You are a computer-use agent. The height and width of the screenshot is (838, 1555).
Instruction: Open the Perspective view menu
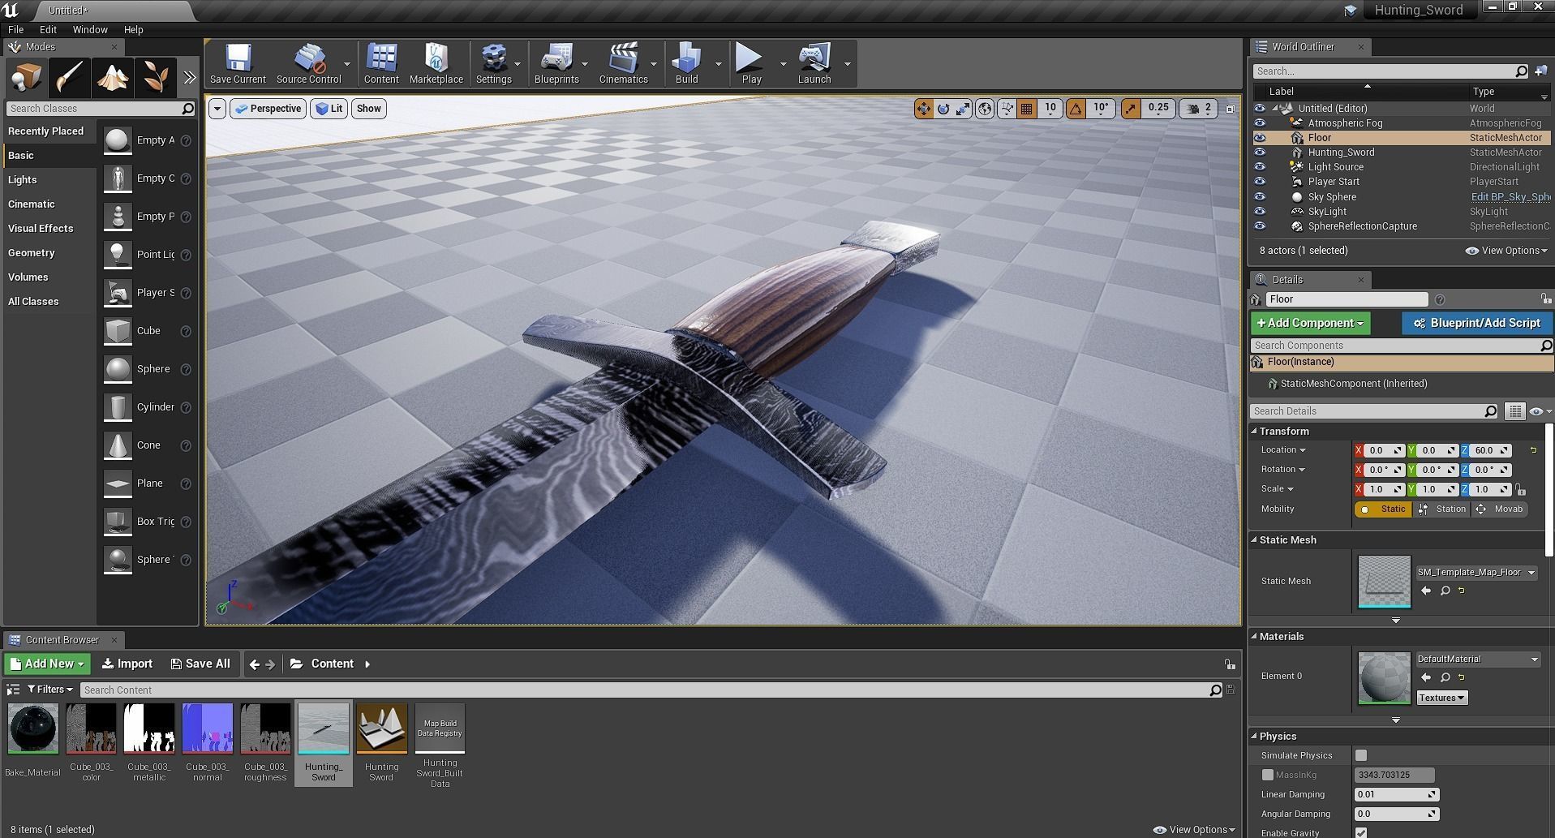pyautogui.click(x=268, y=109)
